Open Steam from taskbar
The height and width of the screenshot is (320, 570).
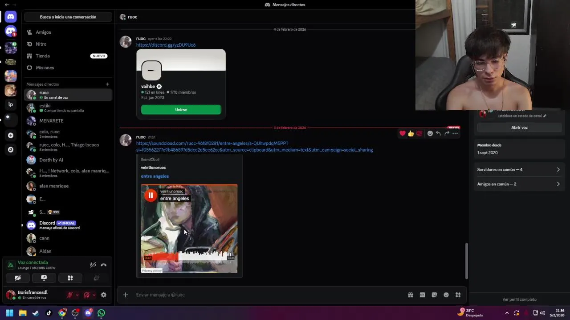36,313
